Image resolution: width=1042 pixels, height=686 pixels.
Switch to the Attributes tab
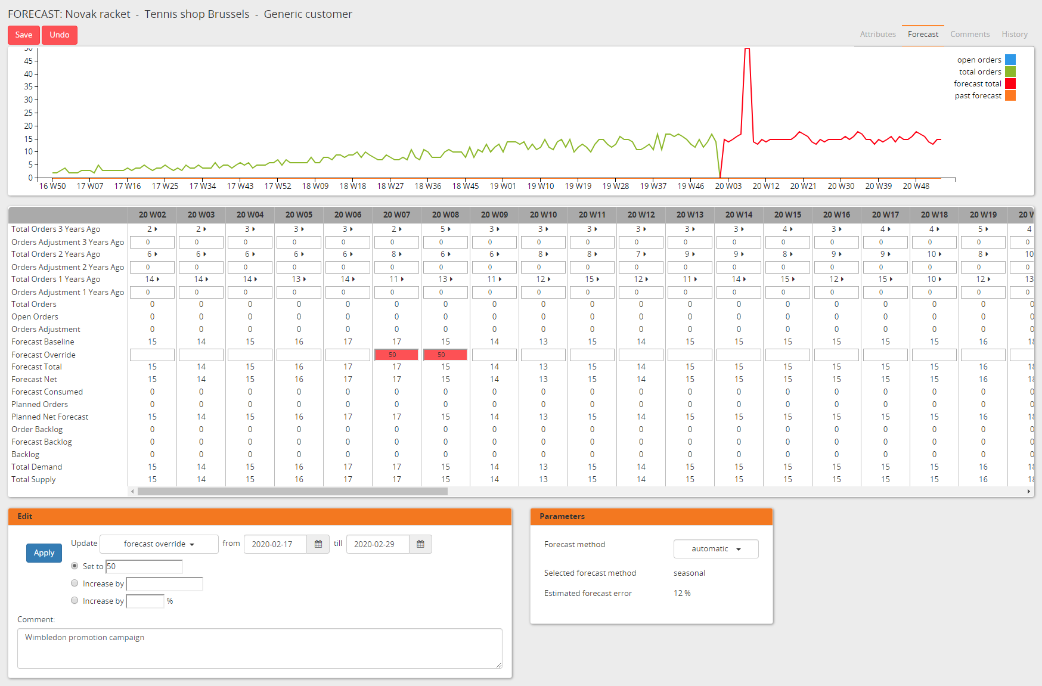(877, 35)
